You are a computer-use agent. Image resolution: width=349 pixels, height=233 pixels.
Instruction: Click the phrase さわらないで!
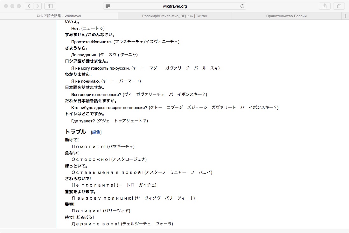click(78, 179)
